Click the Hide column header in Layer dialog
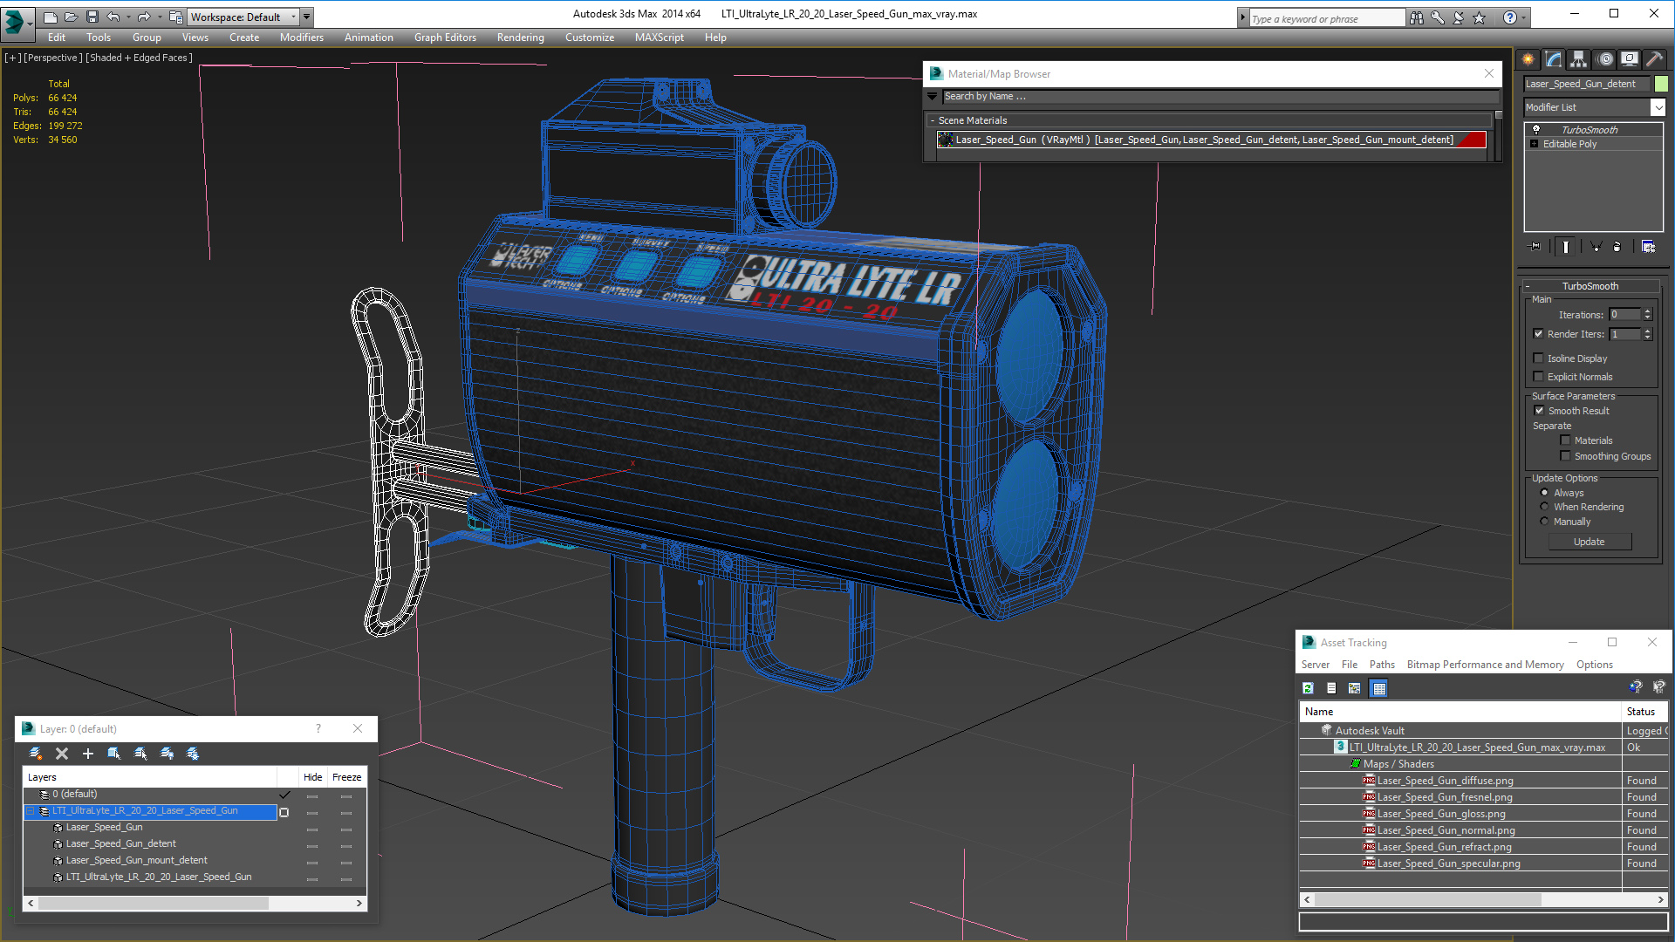This screenshot has height=942, width=1675. click(x=312, y=777)
